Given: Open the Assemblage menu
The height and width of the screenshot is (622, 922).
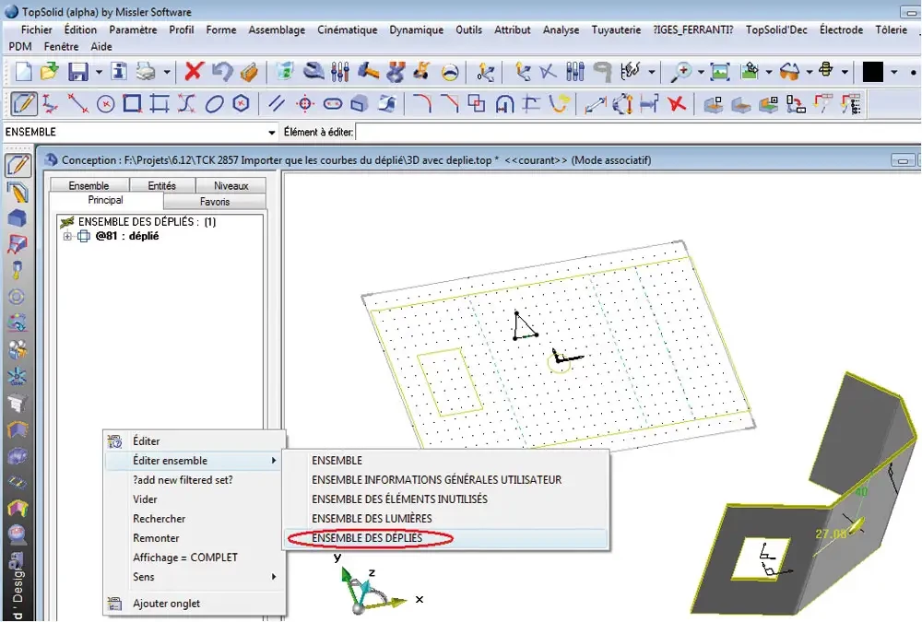Looking at the screenshot, I should pyautogui.click(x=277, y=29).
